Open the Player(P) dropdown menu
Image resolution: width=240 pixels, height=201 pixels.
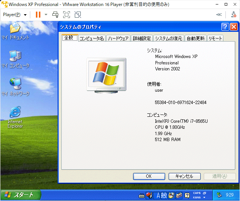[x=15, y=15]
